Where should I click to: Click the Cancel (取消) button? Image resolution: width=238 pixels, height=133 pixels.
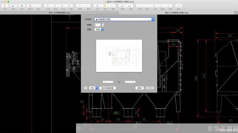click(139, 88)
